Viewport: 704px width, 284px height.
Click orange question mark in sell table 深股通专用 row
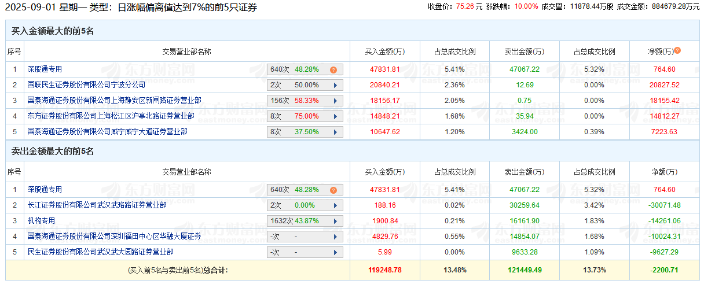[333, 190]
